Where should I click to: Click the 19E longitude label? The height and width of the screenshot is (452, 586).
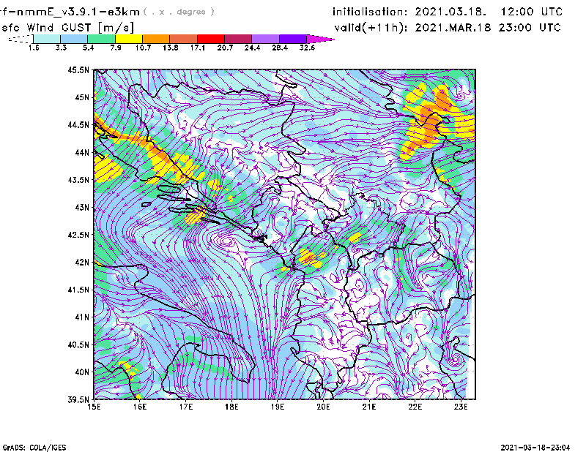(278, 407)
